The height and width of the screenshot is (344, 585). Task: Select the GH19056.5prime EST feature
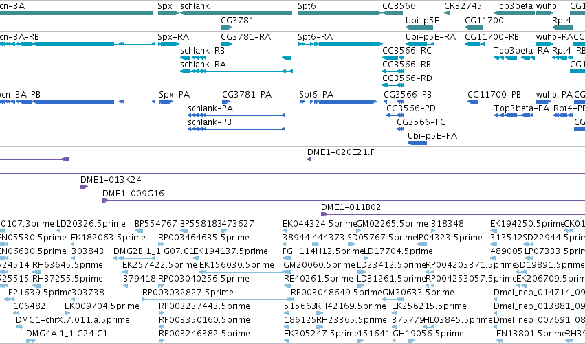tap(404, 341)
